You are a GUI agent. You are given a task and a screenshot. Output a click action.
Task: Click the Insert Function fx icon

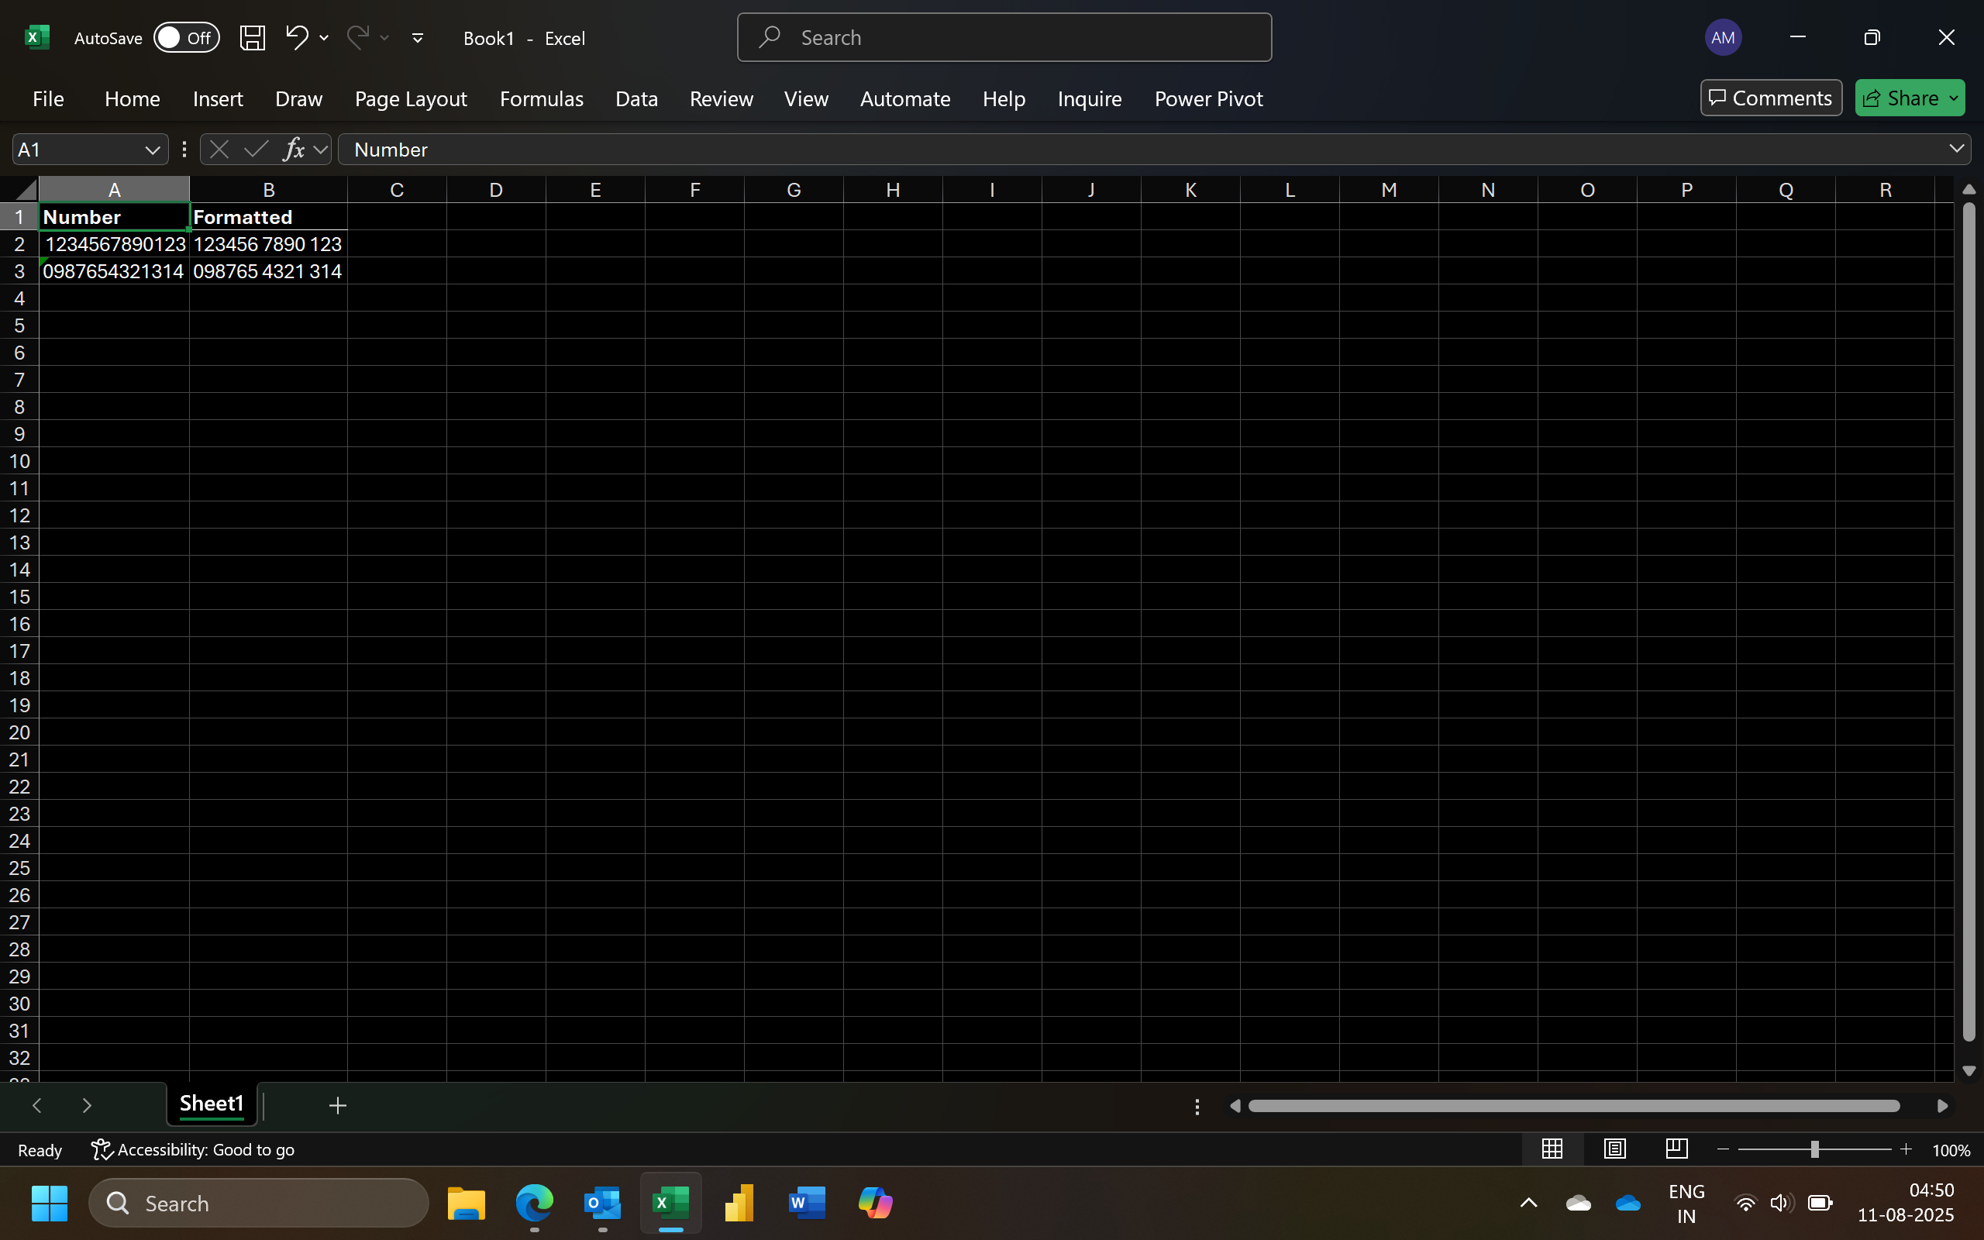[x=294, y=150]
